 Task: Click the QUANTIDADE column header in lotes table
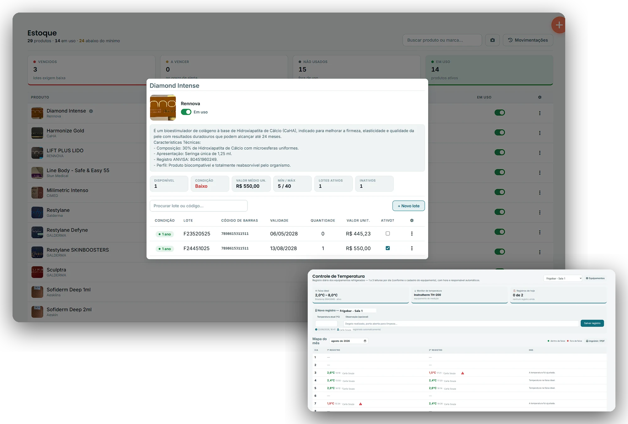(323, 220)
